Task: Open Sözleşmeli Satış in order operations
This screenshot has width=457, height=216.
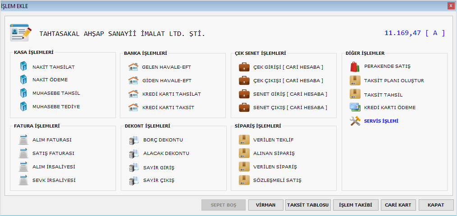Action: click(277, 180)
